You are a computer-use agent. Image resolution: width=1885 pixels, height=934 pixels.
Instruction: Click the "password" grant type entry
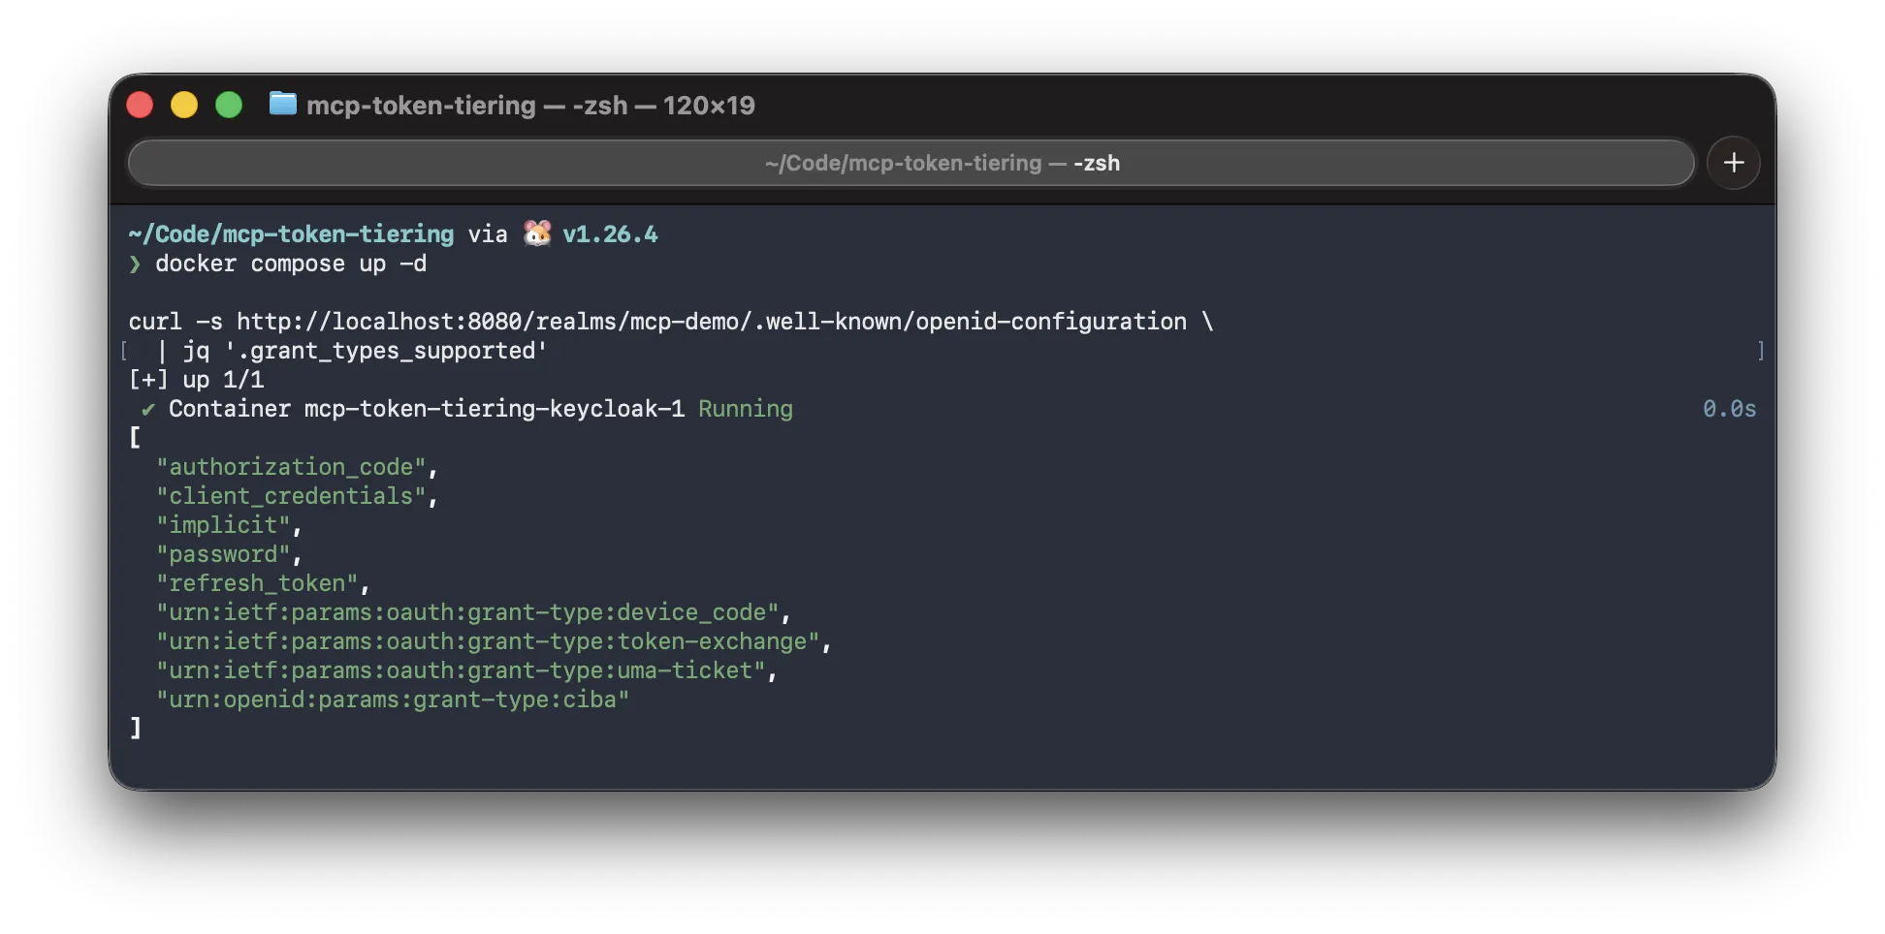(223, 554)
